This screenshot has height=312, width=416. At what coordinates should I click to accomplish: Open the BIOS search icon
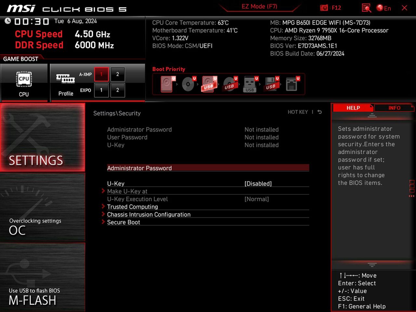(x=366, y=8)
